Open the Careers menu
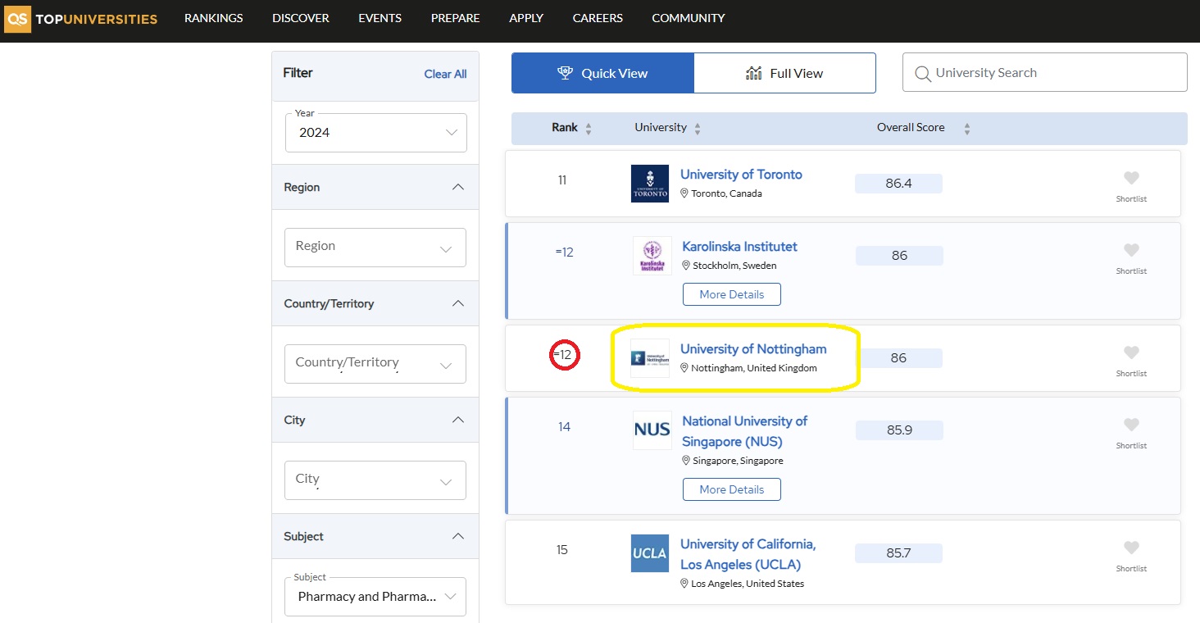The width and height of the screenshot is (1200, 623). (598, 18)
